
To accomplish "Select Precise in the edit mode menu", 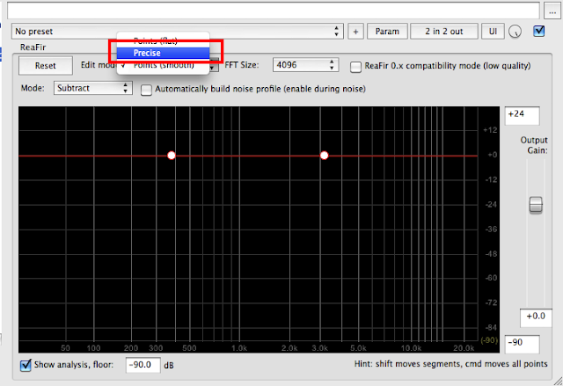I will (163, 53).
